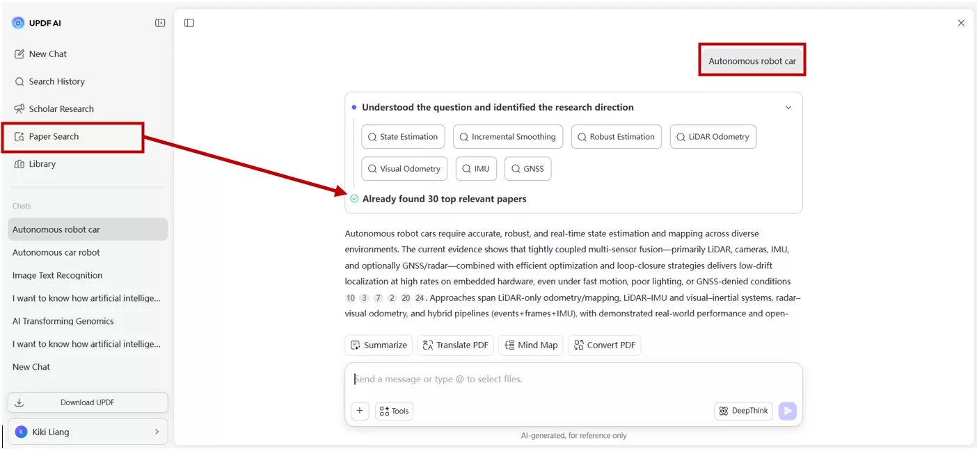Collapse the left sidebar panel icon
This screenshot has height=449, width=977.
tap(160, 23)
